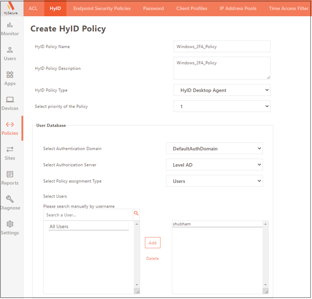Image resolution: width=312 pixels, height=299 pixels.
Task: Open the Devices sidebar icon
Action: (x=10, y=100)
